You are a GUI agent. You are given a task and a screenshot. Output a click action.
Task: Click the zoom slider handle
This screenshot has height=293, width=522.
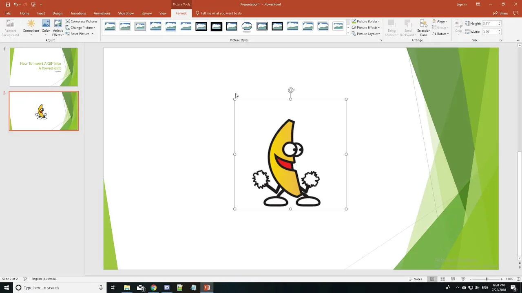click(x=487, y=279)
